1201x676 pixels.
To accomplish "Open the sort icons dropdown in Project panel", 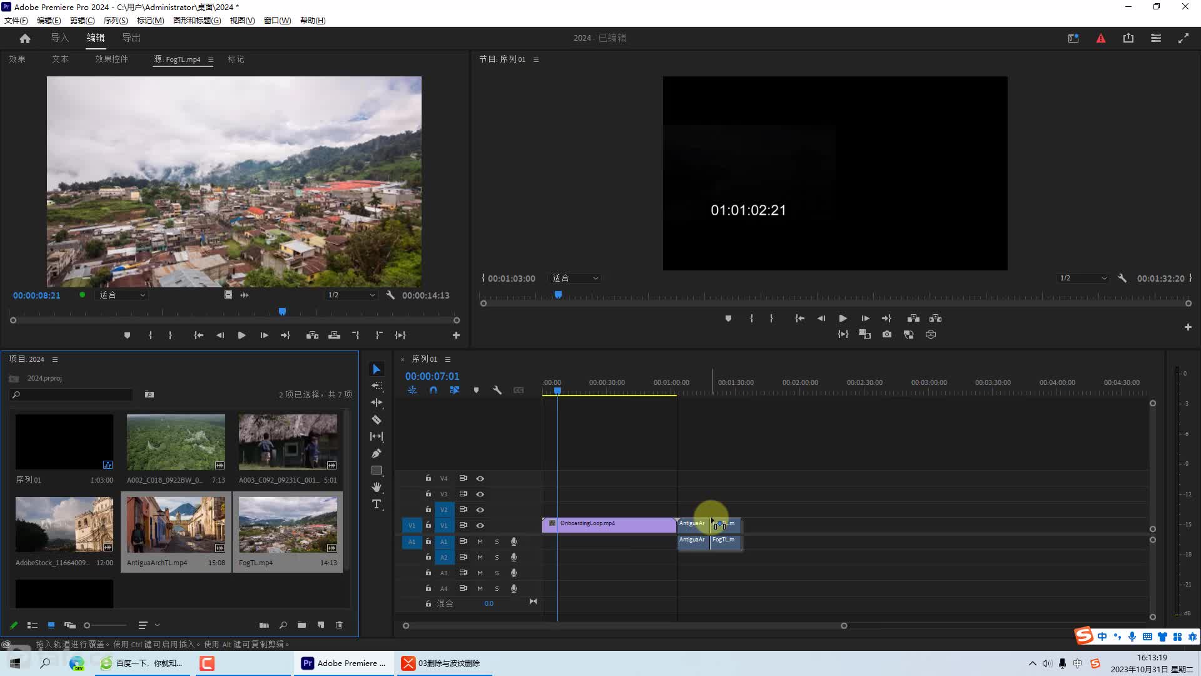I will 149,625.
